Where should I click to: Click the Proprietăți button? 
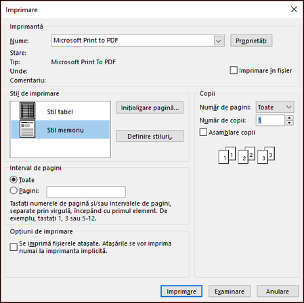251,41
